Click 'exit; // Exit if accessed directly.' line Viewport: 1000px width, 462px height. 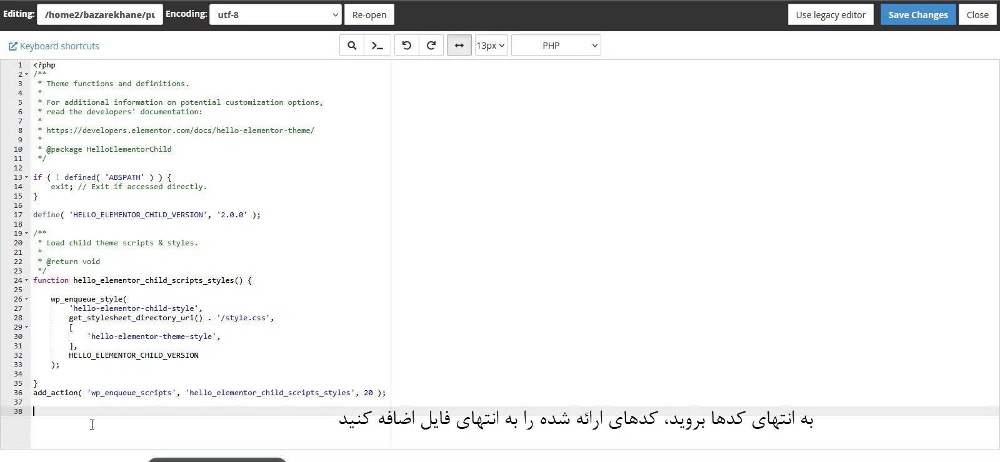point(129,187)
